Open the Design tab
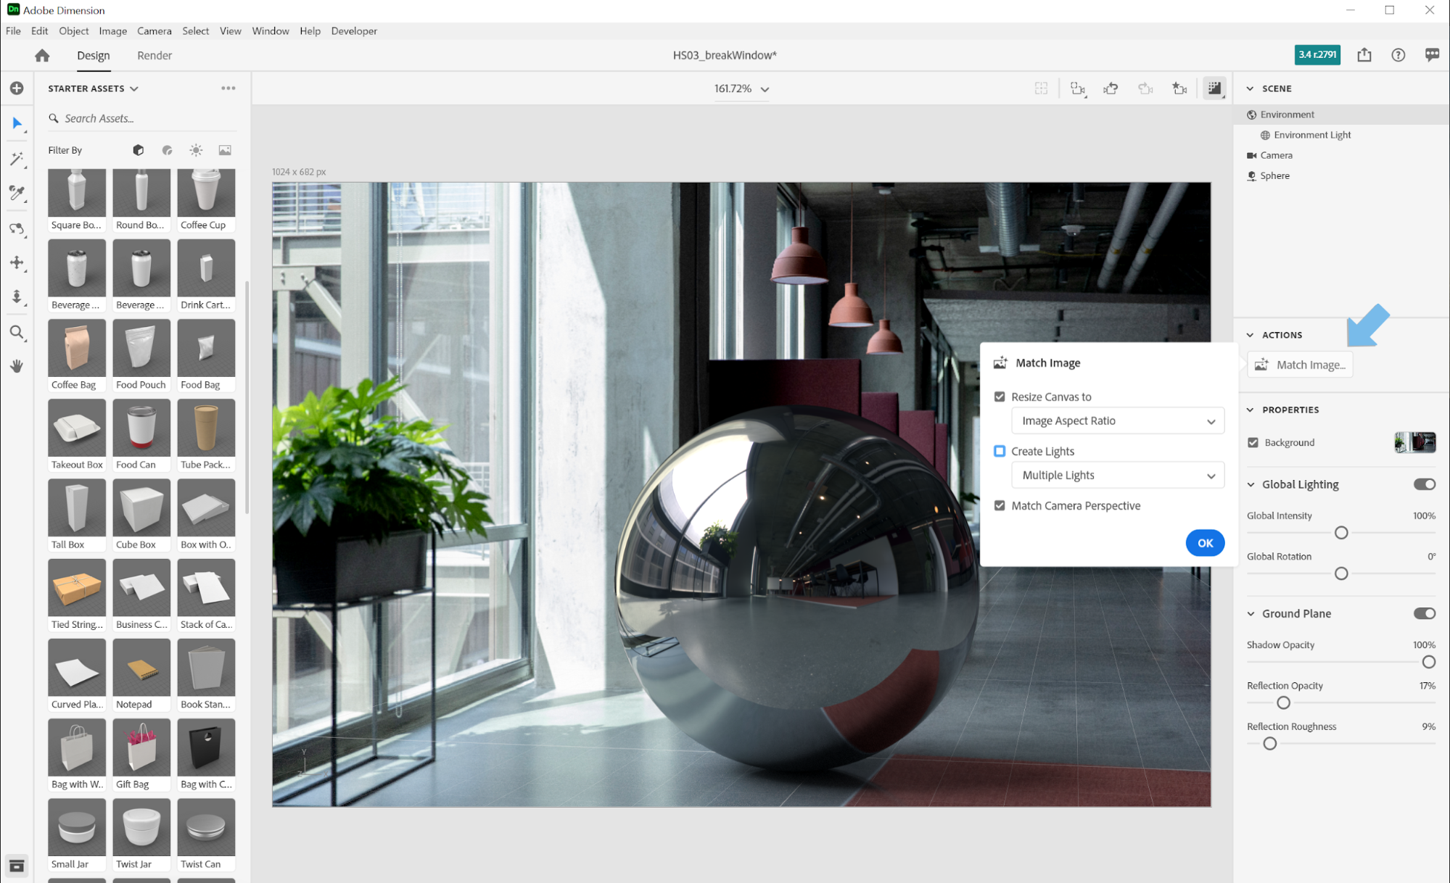The width and height of the screenshot is (1450, 883). click(94, 55)
